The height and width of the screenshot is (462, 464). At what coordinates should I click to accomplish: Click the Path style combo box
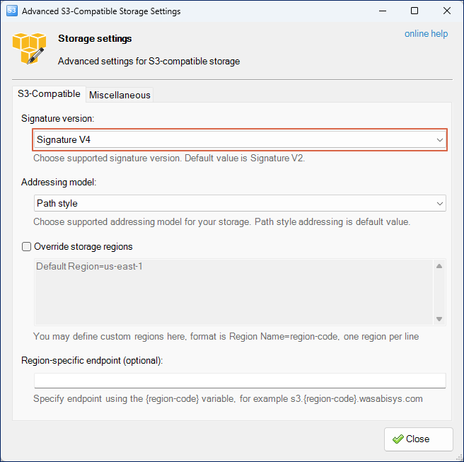tap(240, 203)
